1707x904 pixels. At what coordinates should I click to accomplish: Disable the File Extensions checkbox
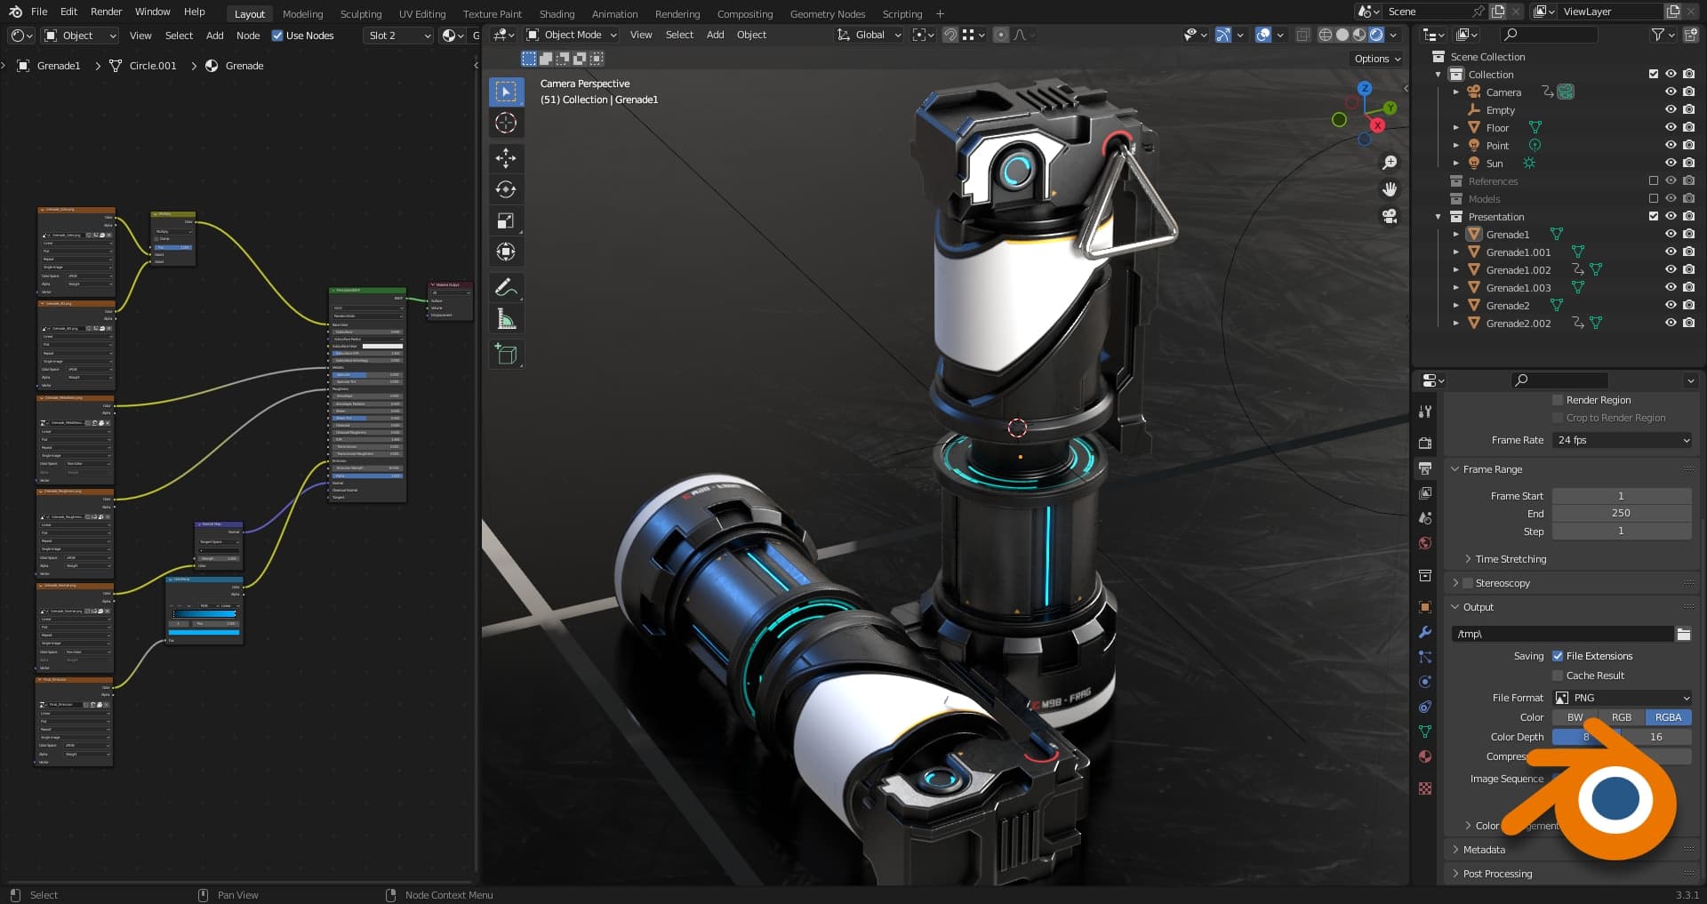click(x=1558, y=656)
